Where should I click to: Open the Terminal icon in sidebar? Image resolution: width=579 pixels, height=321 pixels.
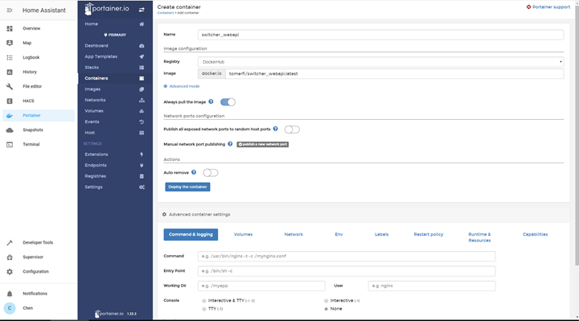coord(10,145)
